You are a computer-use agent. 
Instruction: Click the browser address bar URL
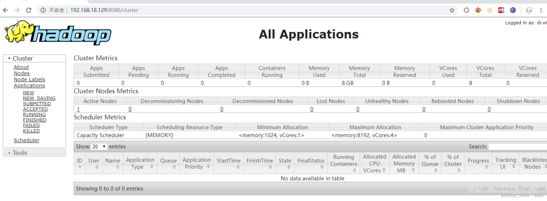104,10
